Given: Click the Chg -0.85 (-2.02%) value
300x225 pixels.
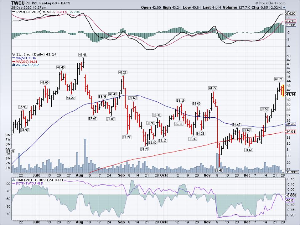Looking at the screenshot, I should (x=267, y=8).
